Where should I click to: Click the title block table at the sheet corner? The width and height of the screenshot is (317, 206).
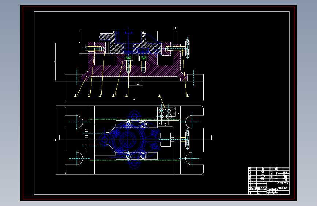[269, 181]
